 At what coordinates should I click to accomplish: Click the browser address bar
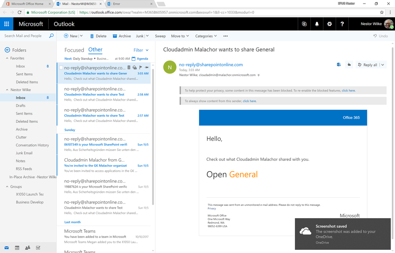(201, 12)
